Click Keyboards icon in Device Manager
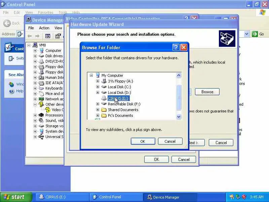This screenshot has width=269, height=202. [41, 88]
